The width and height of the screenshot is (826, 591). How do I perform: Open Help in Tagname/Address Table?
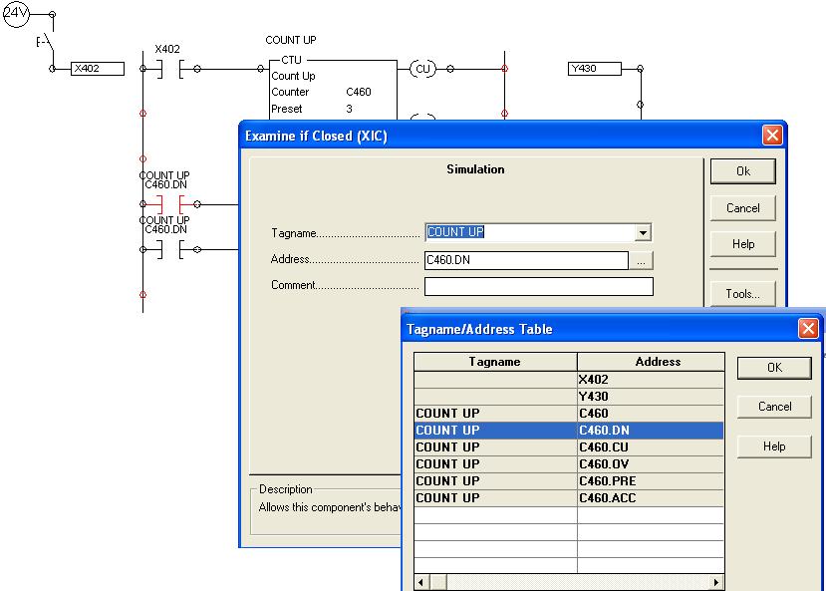[774, 446]
